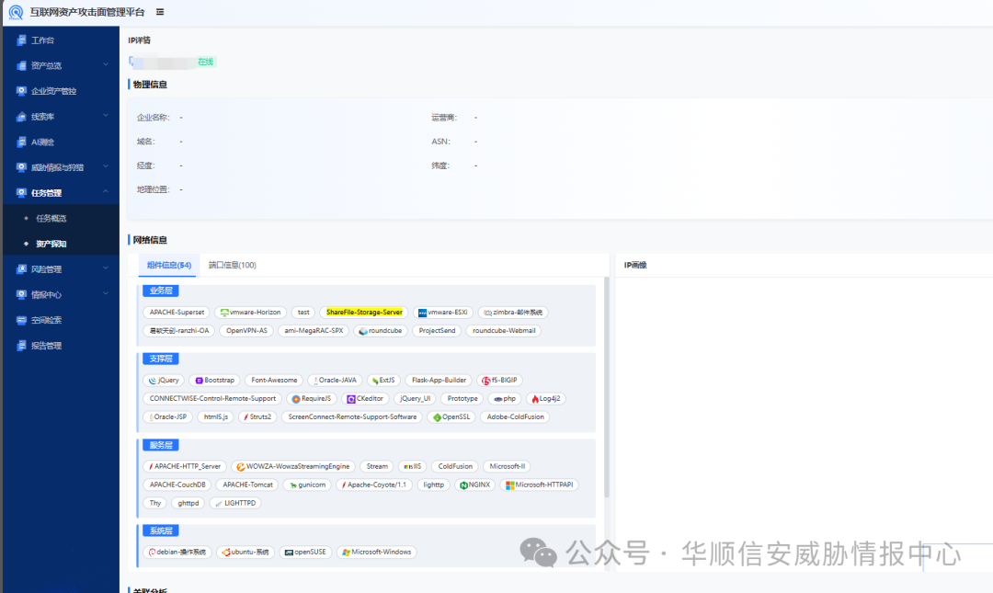
Task: Click the 空间检索 sidebar icon
Action: click(x=21, y=320)
